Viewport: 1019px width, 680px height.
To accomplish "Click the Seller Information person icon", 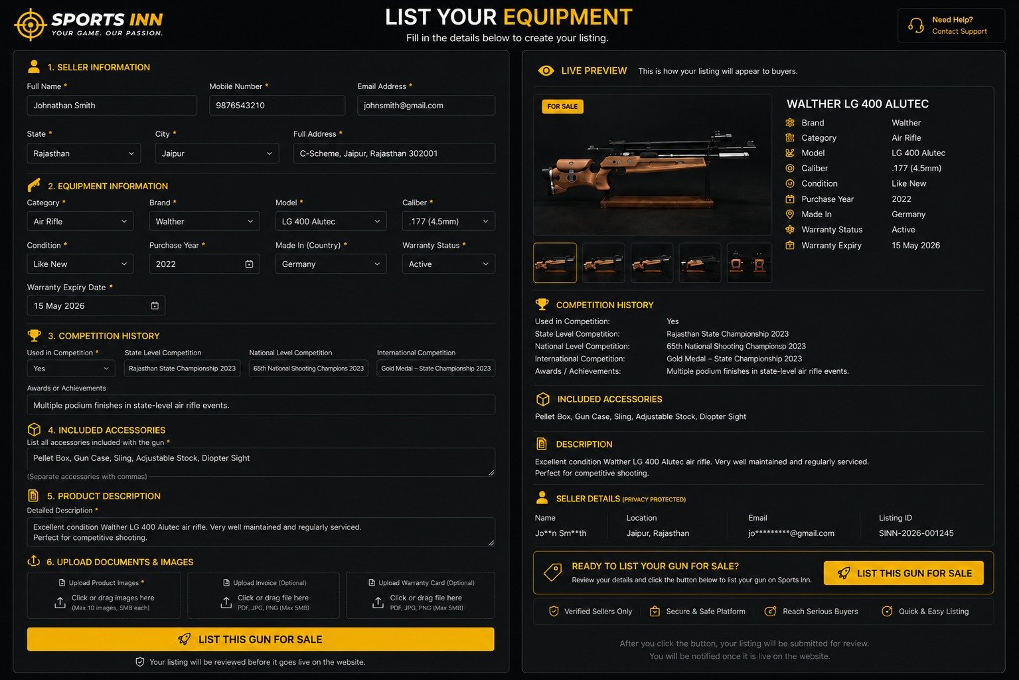I will pos(34,66).
